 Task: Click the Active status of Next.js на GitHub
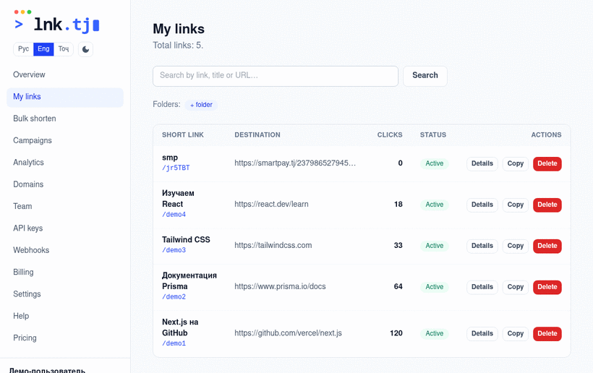(x=434, y=334)
